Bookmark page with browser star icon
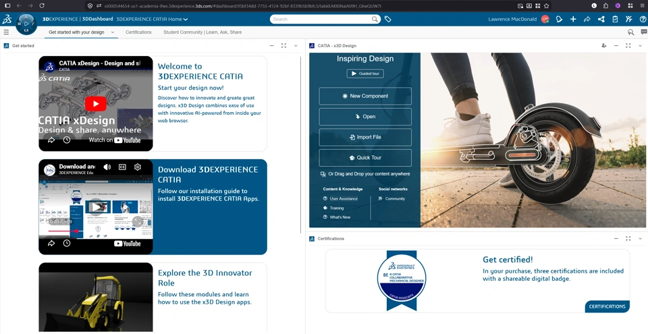Viewport: 648px width, 334px height. [x=546, y=6]
